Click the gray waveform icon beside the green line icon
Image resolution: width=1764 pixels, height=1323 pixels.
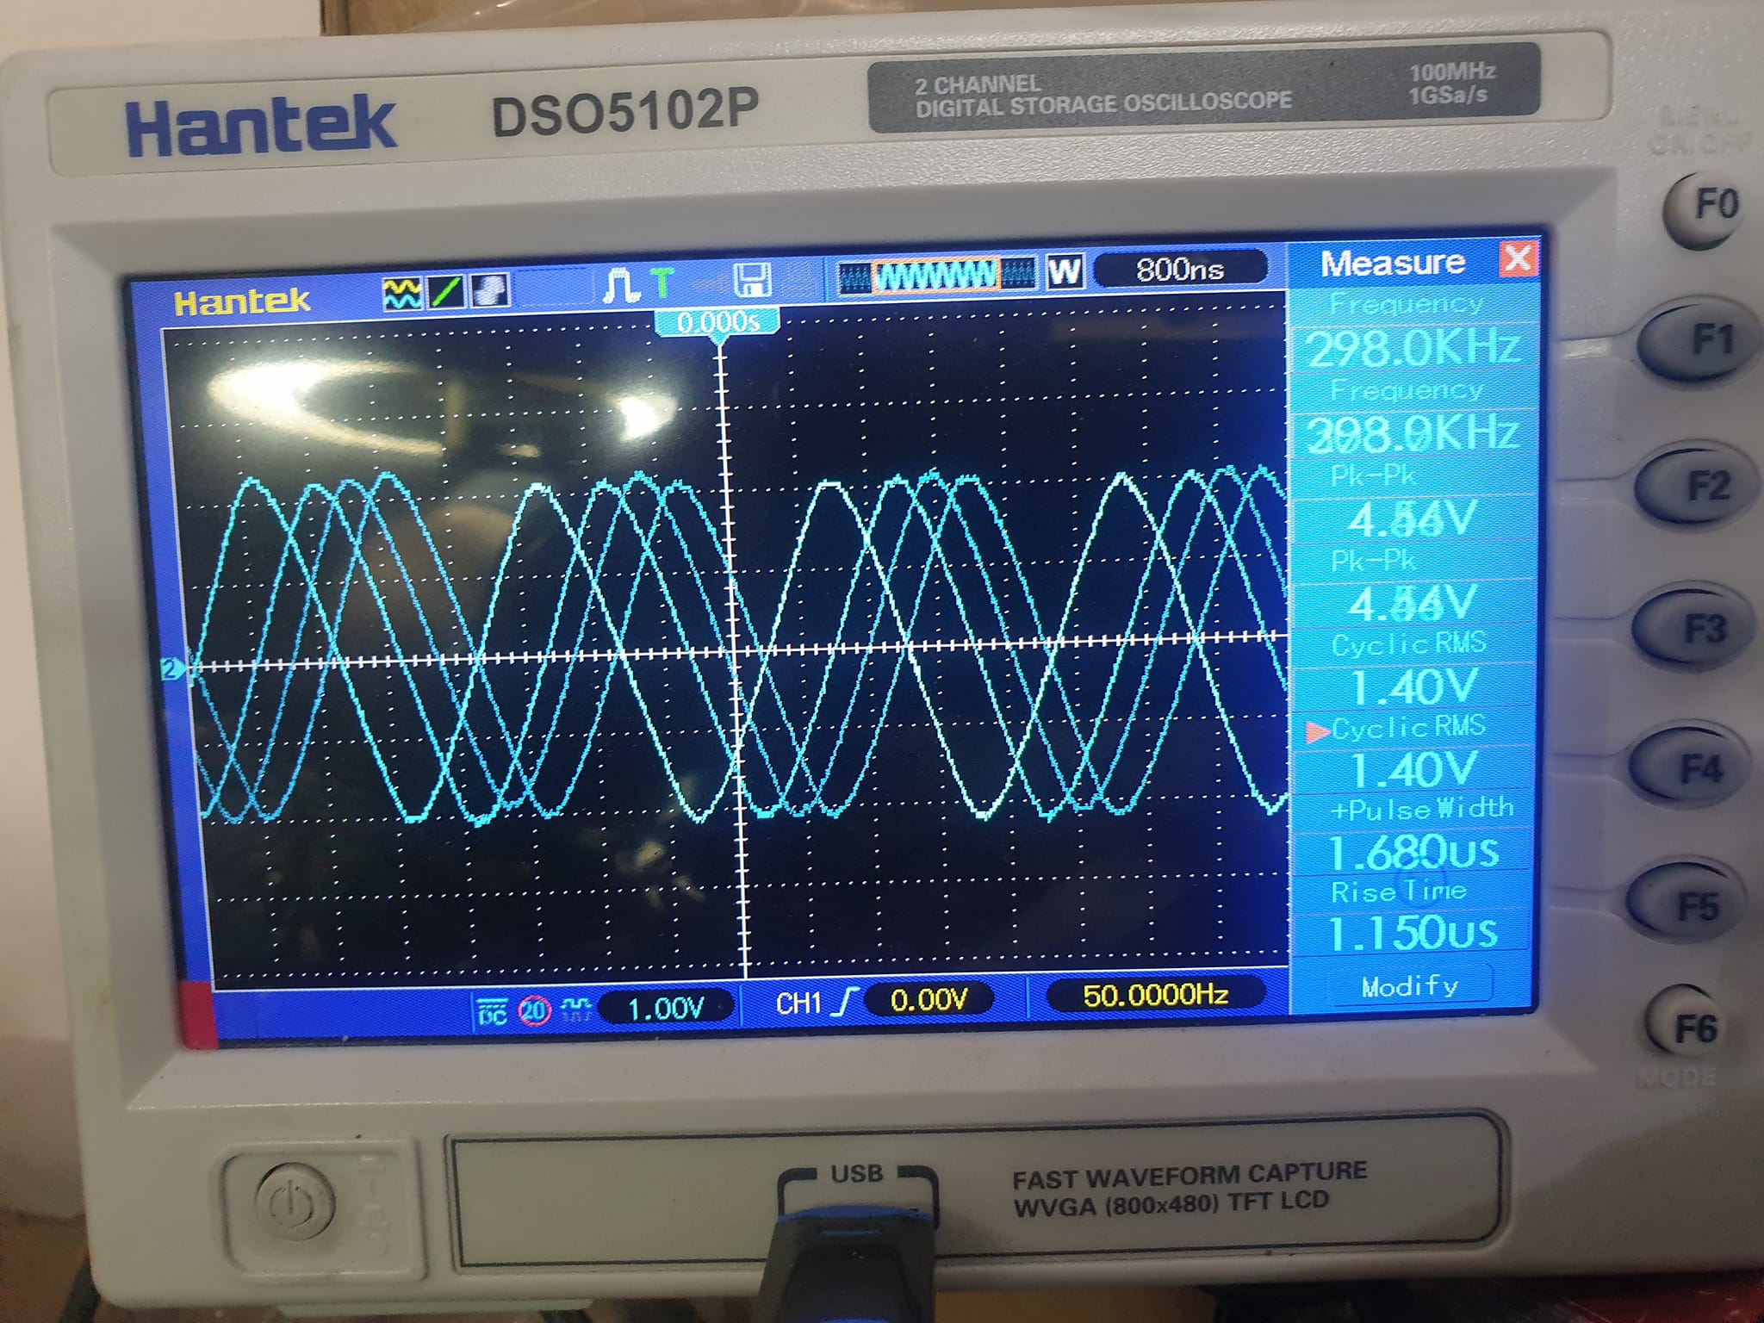[489, 289]
